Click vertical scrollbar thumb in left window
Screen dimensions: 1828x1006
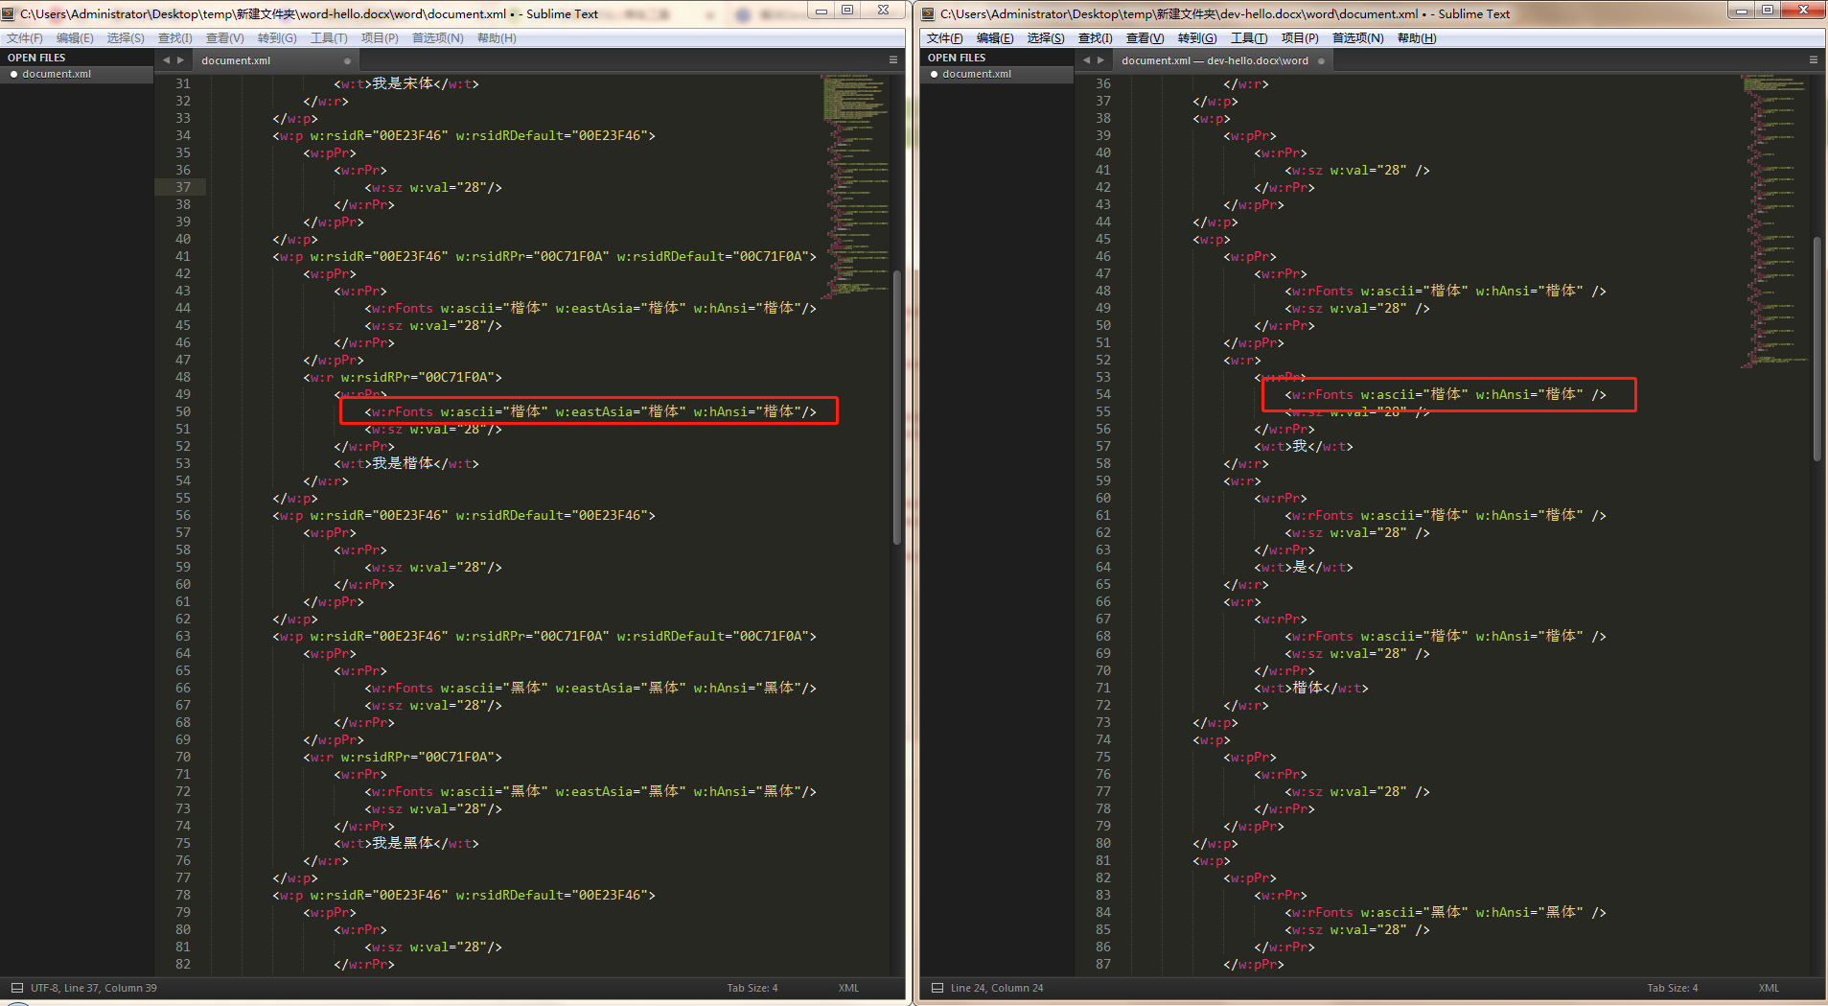(x=897, y=408)
